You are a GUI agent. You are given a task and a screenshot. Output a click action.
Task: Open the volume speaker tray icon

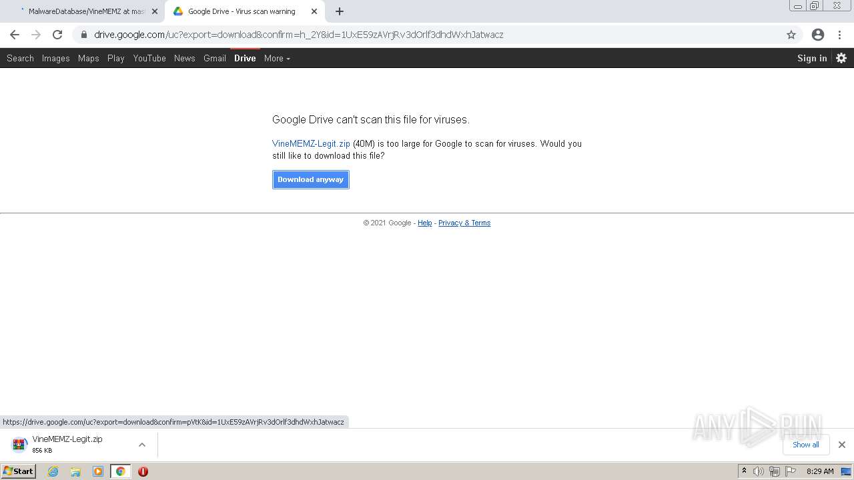tap(759, 471)
